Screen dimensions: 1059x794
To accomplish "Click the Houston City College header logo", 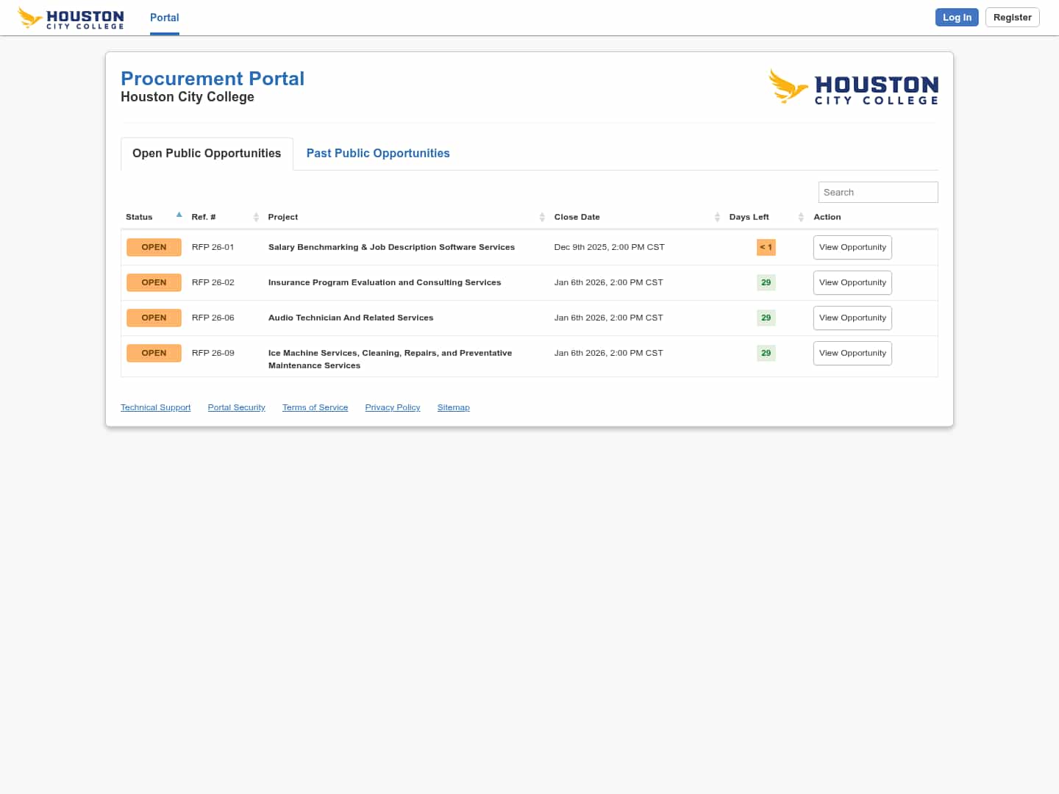I will (x=71, y=18).
